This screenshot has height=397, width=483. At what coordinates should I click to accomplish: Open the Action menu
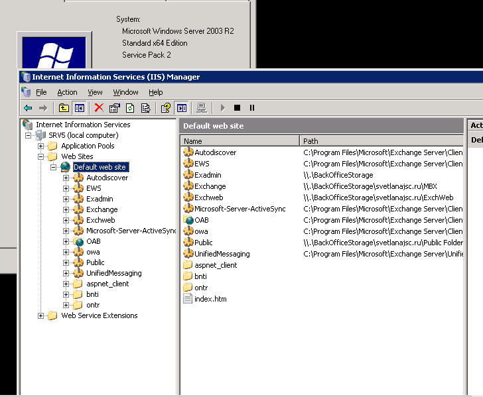pos(67,92)
